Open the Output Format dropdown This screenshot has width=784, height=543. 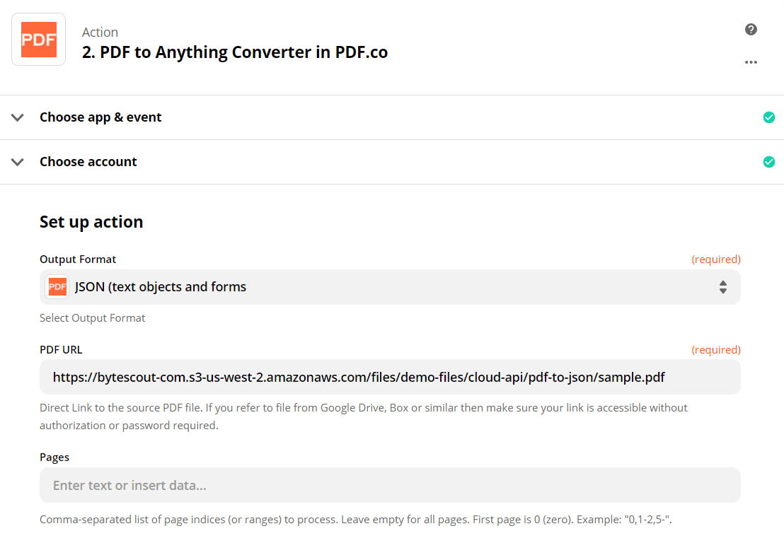pos(389,287)
